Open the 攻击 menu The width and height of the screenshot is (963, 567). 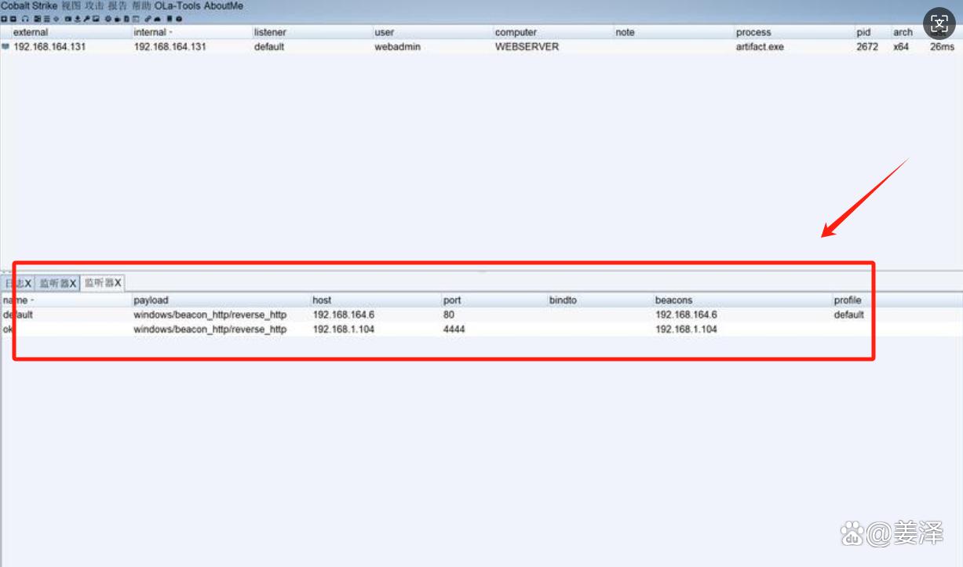point(95,5)
